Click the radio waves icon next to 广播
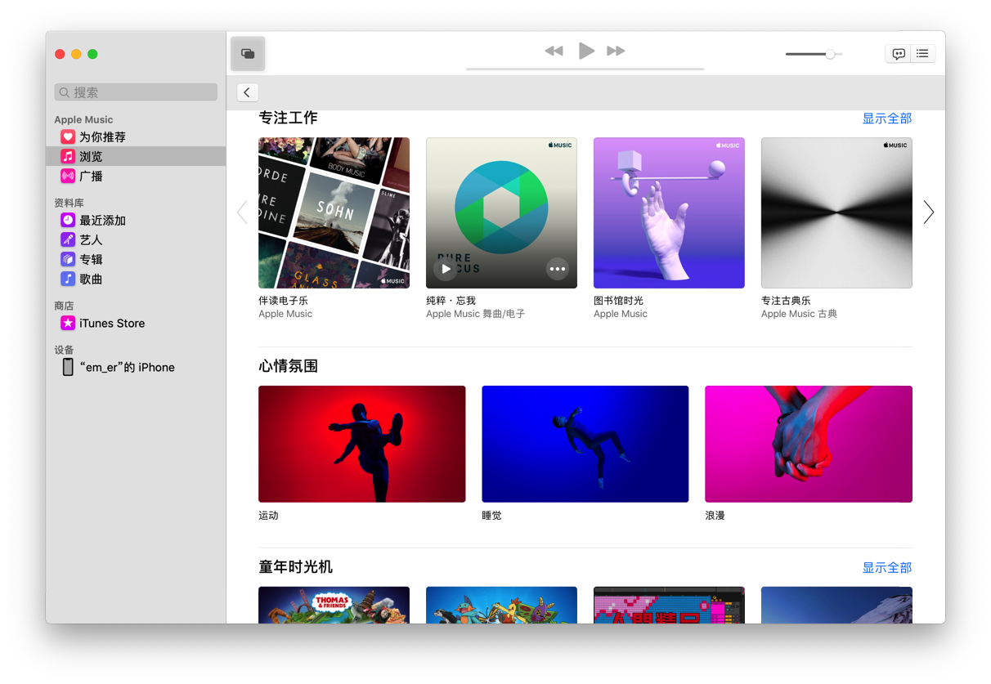This screenshot has height=684, width=991. click(68, 176)
